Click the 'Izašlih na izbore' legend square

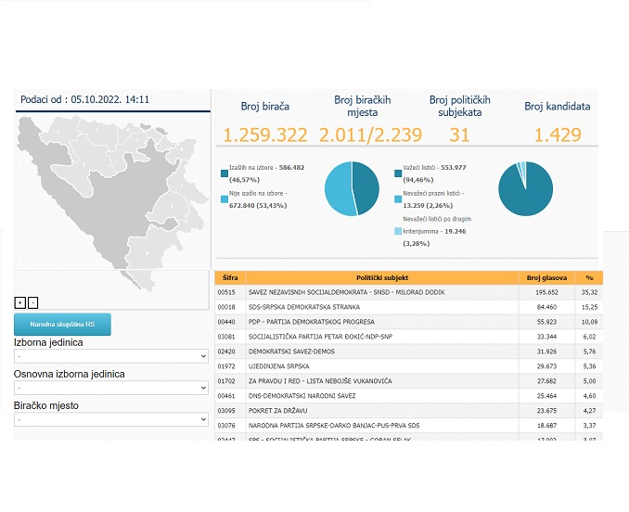[225, 173]
